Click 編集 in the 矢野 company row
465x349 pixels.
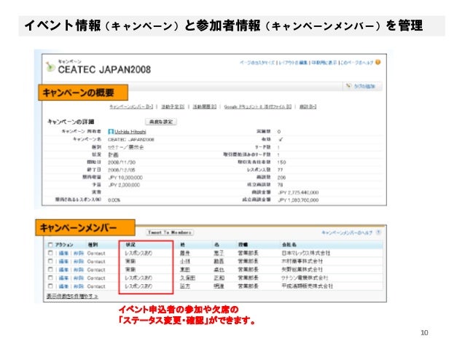[63, 270]
